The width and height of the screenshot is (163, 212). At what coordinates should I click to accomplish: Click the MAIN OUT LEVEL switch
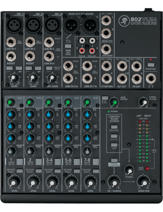68,46
